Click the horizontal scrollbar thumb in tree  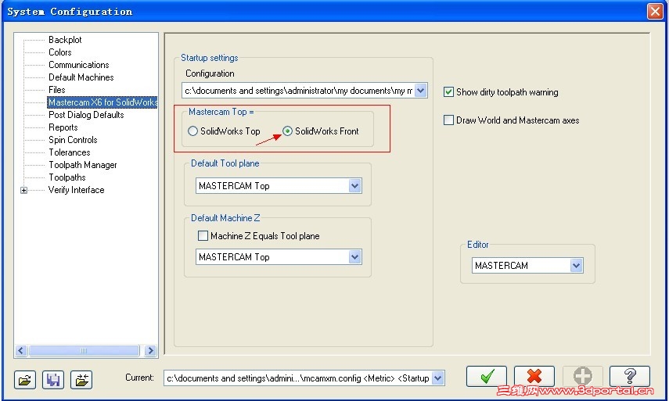84,351
